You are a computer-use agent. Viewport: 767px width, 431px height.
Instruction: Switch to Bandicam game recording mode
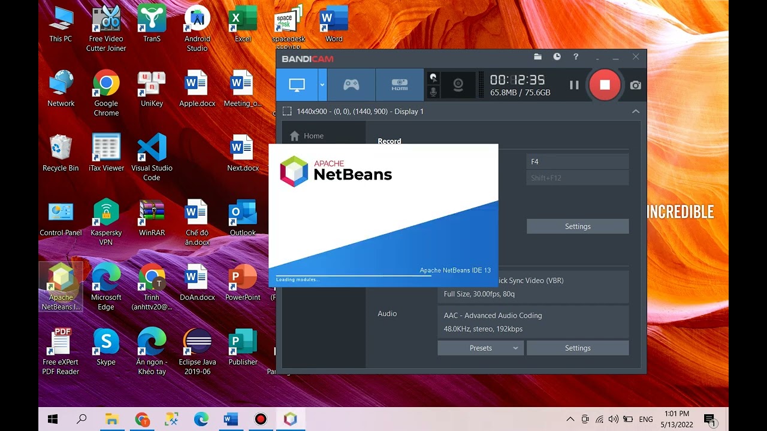pyautogui.click(x=351, y=85)
